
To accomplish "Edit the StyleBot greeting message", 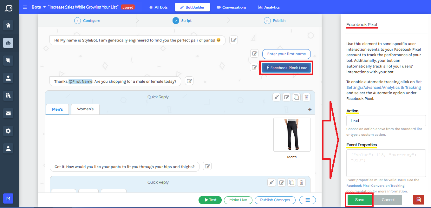I will pos(233,40).
